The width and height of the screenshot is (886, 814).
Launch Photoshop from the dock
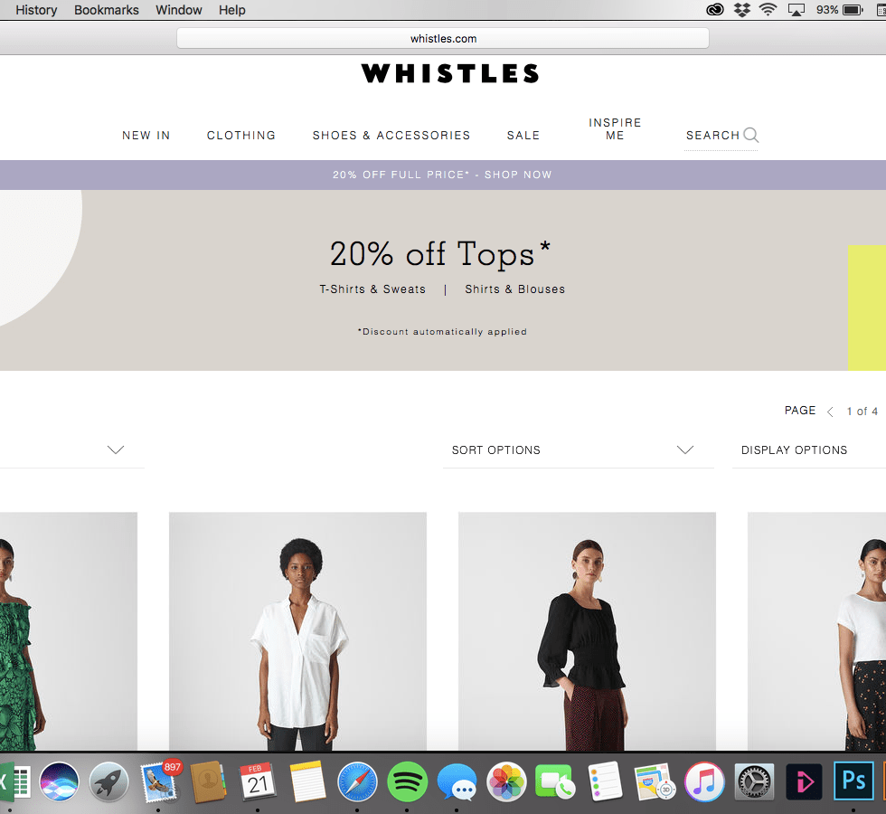(x=853, y=781)
